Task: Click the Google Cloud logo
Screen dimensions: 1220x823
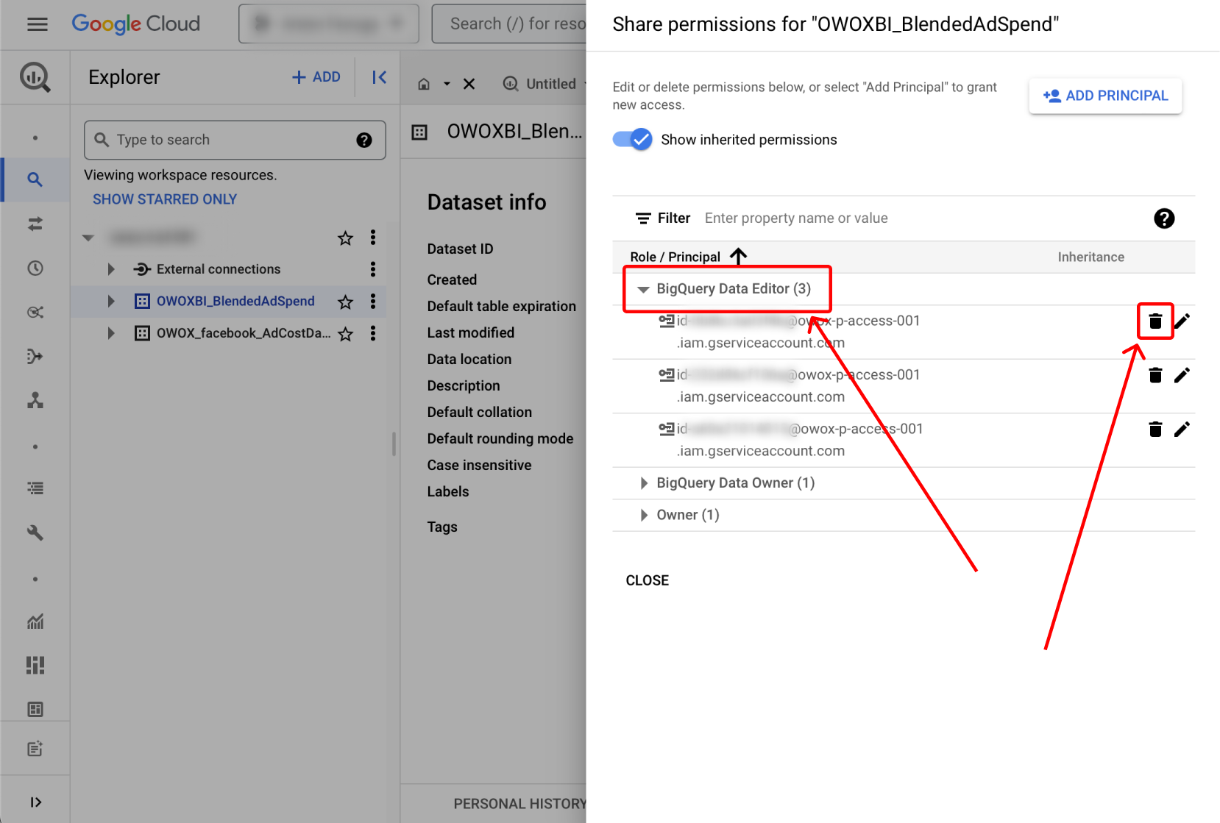Action: coord(136,24)
